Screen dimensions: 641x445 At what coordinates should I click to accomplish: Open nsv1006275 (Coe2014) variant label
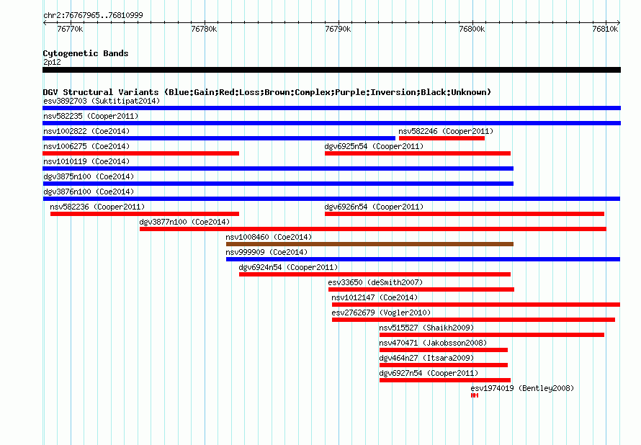pyautogui.click(x=86, y=146)
